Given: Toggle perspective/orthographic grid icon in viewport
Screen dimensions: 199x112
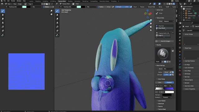Looking at the screenshot, I should click(x=151, y=30).
